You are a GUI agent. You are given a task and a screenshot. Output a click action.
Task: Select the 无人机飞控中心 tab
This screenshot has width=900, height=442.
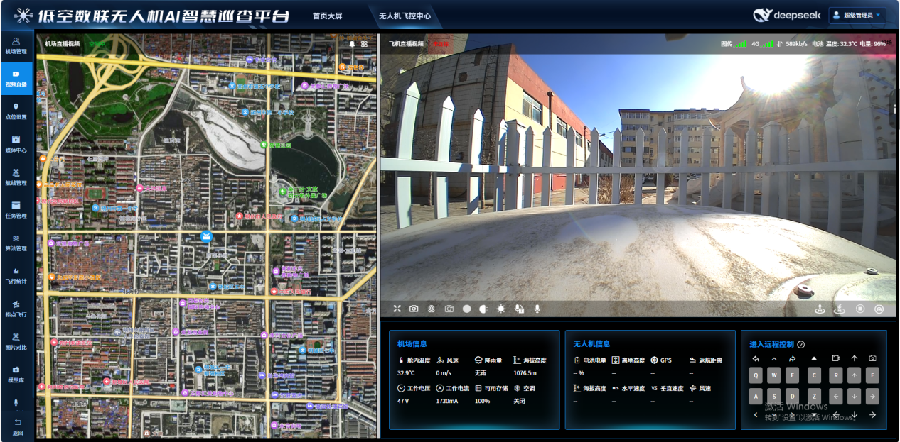coord(405,16)
